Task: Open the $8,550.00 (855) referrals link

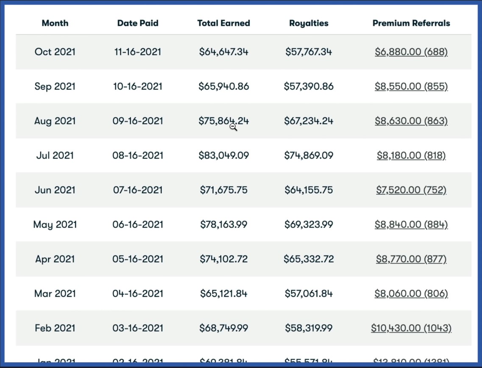Action: (411, 86)
